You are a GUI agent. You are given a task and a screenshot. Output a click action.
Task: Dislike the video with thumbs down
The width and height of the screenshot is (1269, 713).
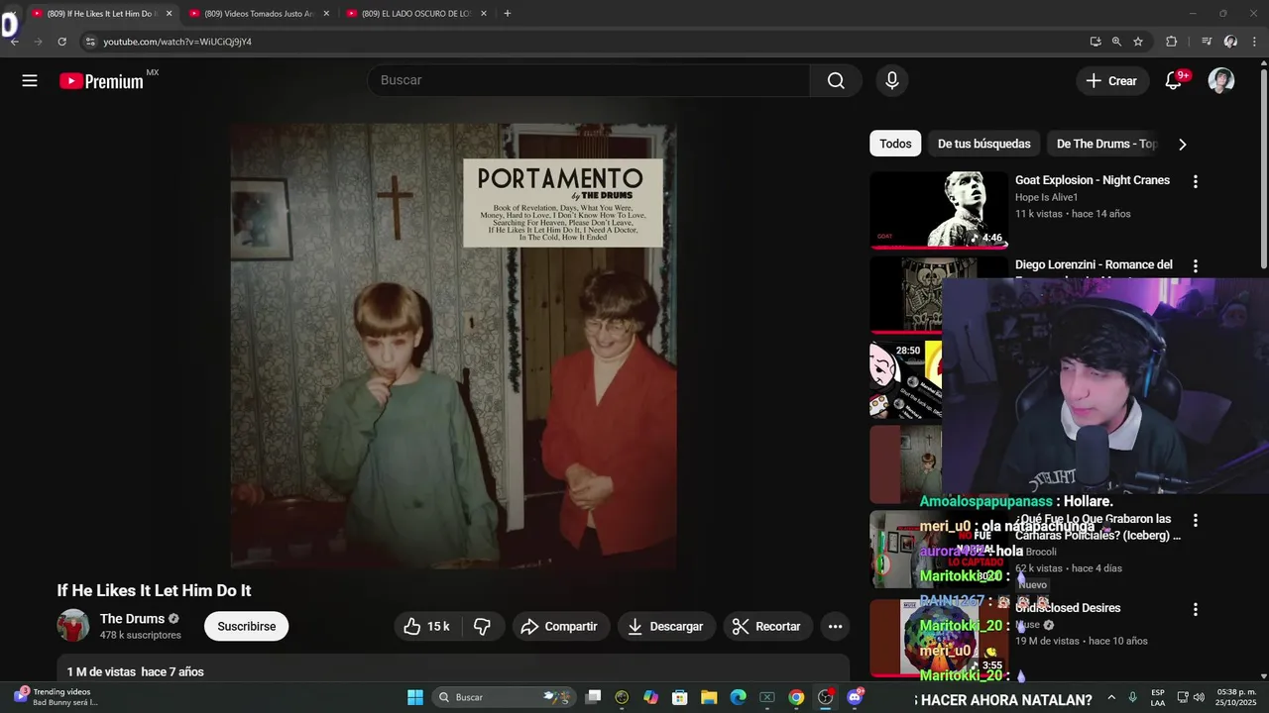[x=483, y=626]
